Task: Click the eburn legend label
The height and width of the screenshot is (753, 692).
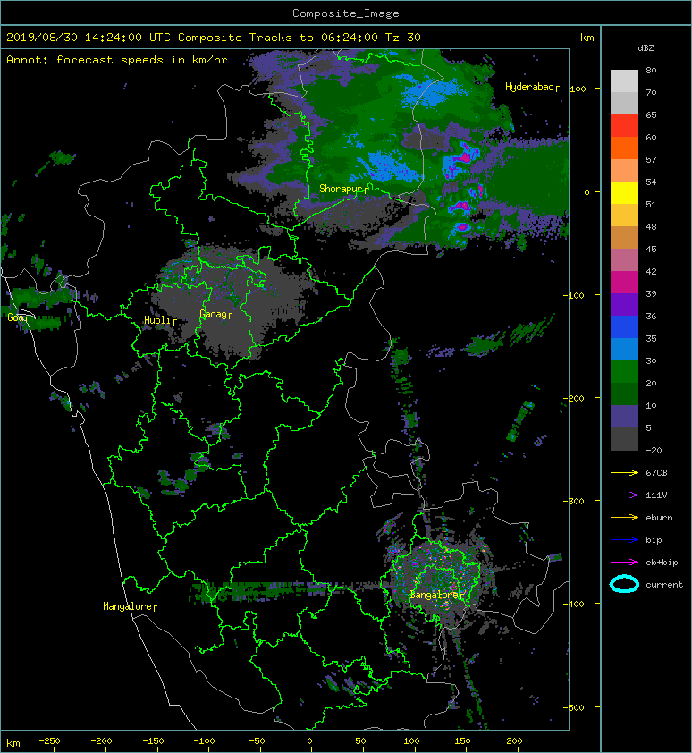Action: coord(659,518)
